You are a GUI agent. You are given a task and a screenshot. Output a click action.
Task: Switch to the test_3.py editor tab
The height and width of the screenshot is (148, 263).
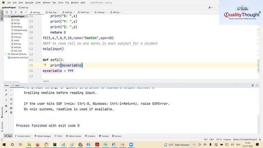pyautogui.click(x=52, y=12)
